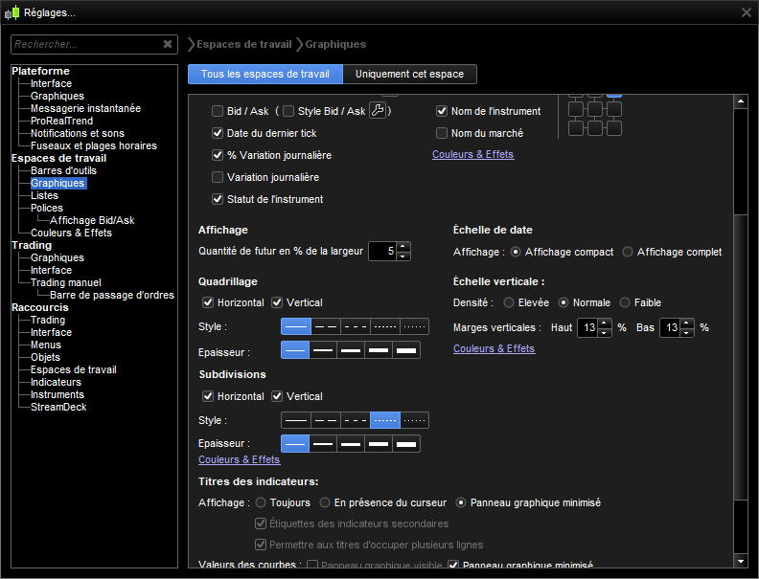This screenshot has width=759, height=579.
Task: Click into the Rechercher search field
Action: click(x=84, y=44)
